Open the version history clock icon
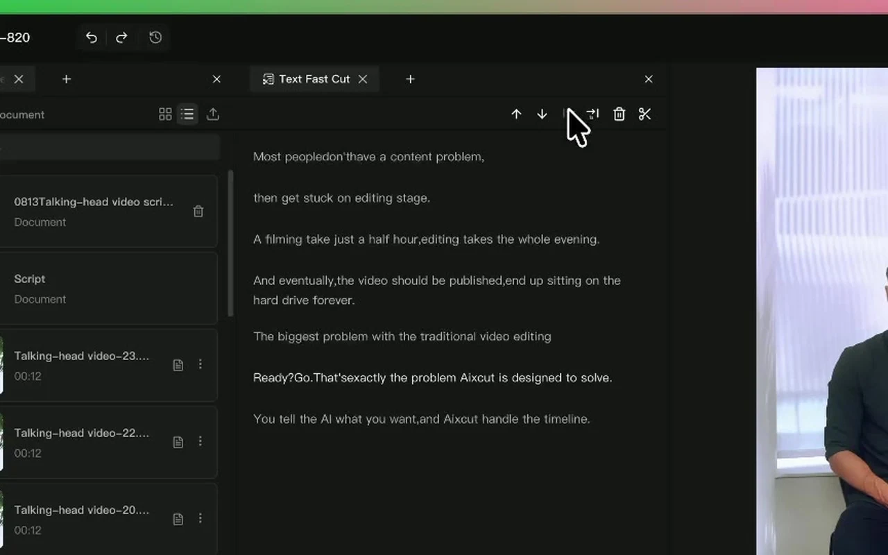The height and width of the screenshot is (555, 888). (x=155, y=37)
